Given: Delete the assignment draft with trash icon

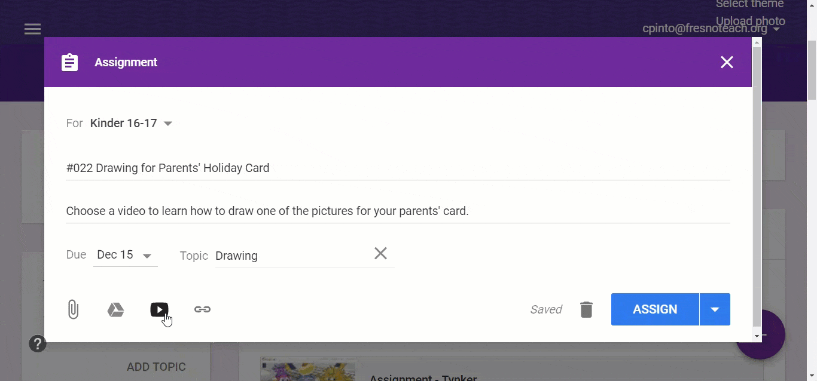Looking at the screenshot, I should click(586, 309).
